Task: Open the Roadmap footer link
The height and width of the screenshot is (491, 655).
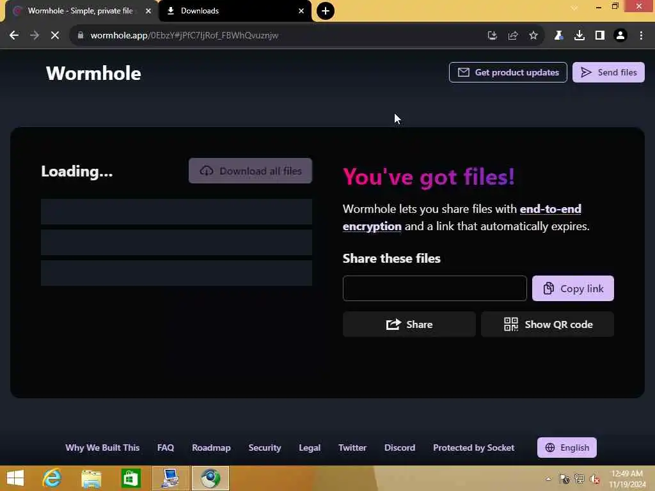Action: [211, 448]
